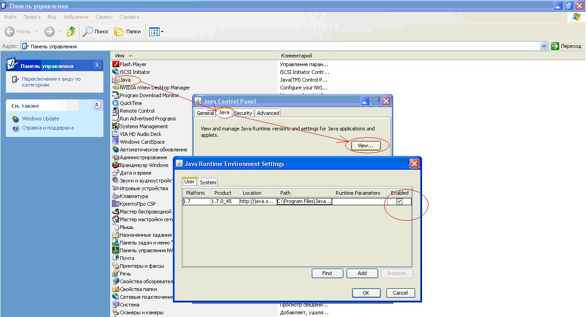Click the Назад back button

18,31
